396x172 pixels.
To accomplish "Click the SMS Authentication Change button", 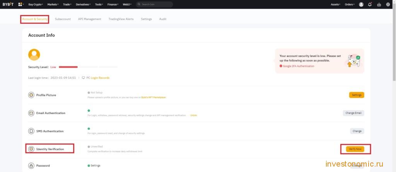I will tap(357, 131).
